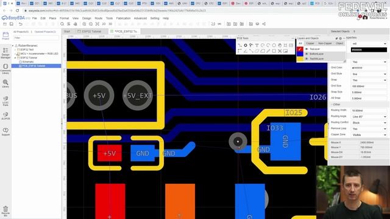Select the Hole tool in PCB Tools

pos(285,45)
